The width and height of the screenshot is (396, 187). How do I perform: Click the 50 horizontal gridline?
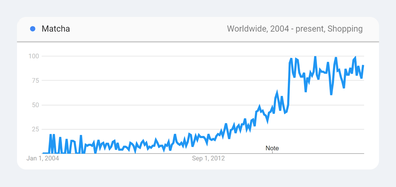[170, 105]
